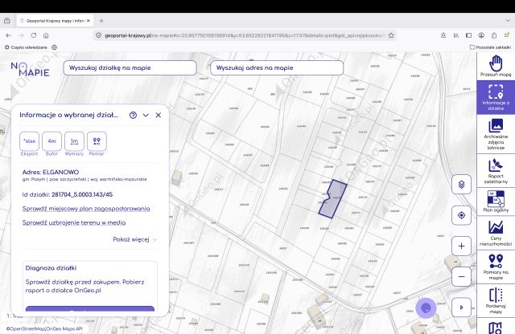Open Archiwalne zdjęcia lotnicze
Screen dimensions: 515x334
(x=496, y=134)
